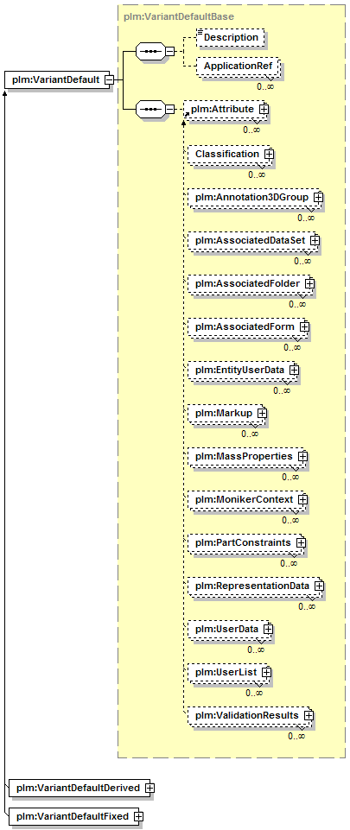Expand the plm:Attribute element
Screen dimensions: 350x830
click(264, 109)
